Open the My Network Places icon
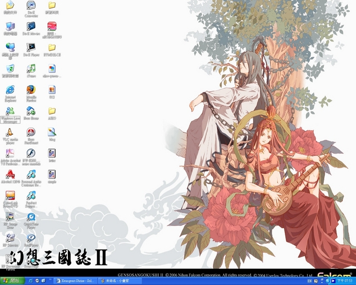 10,47
